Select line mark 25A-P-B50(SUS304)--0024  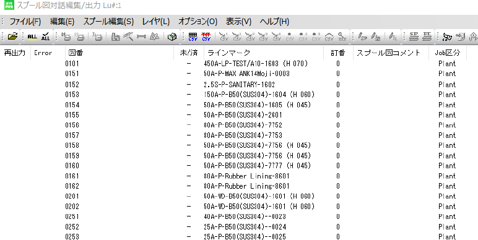[245, 227]
